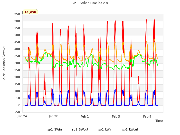The width and height of the screenshot is (180, 135).
Task: Click the 50 y-axis tick label
Action: point(18,98)
